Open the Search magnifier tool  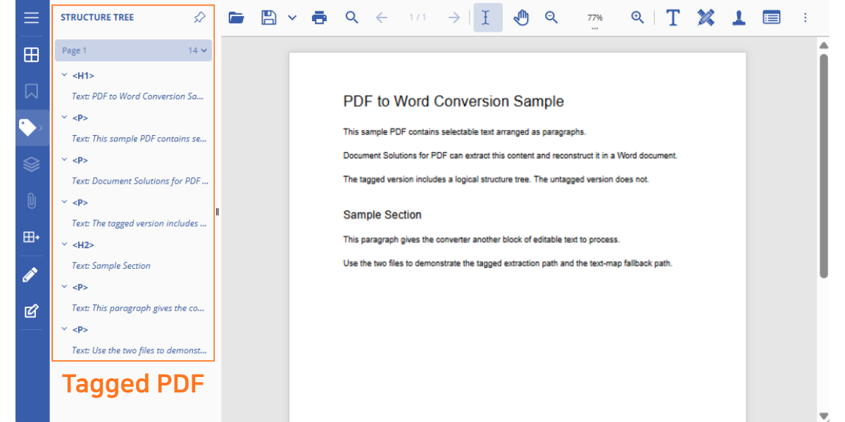coord(352,18)
